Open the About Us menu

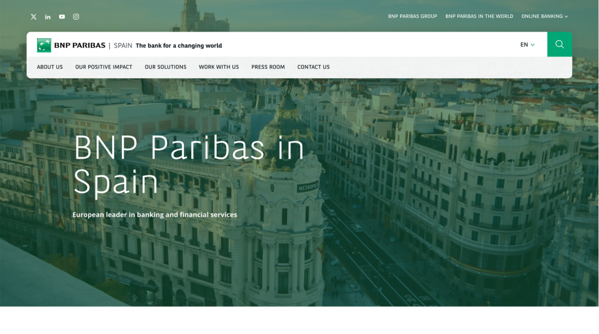pos(50,67)
